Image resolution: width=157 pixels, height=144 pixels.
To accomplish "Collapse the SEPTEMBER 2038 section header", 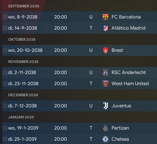I will click(24, 6).
